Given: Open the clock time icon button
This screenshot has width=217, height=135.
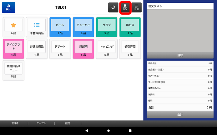Looking at the screenshot, I should (113, 7).
